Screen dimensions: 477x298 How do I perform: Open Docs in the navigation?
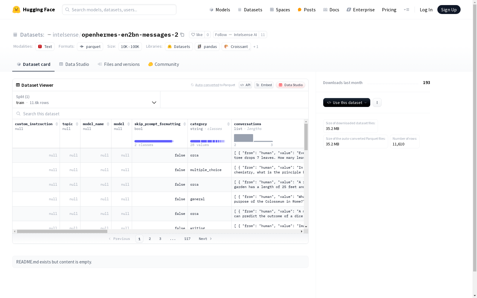331,10
